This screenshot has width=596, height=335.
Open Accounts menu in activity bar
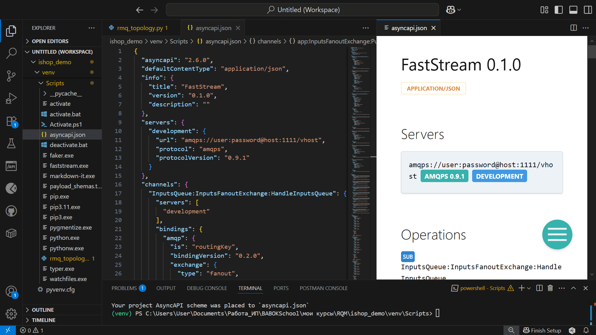tap(11, 292)
